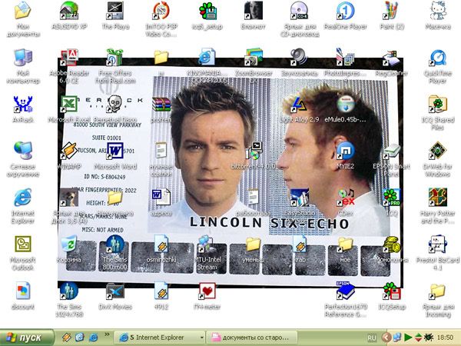Open the DivX Movies shortcut
Image resolution: width=461 pixels, height=346 pixels.
pyautogui.click(x=115, y=291)
